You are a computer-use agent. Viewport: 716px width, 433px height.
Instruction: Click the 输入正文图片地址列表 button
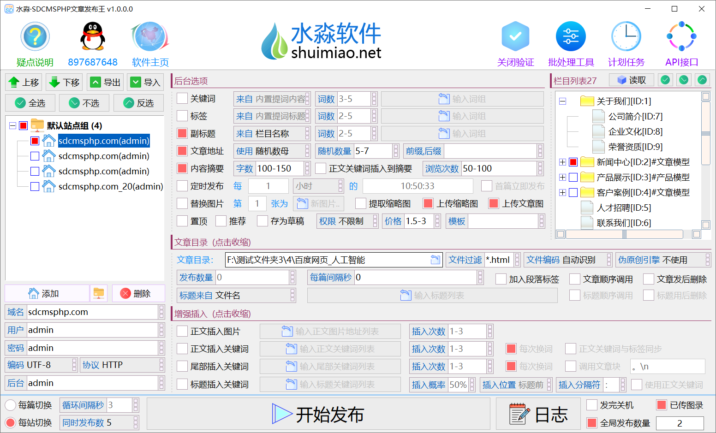[x=330, y=331]
